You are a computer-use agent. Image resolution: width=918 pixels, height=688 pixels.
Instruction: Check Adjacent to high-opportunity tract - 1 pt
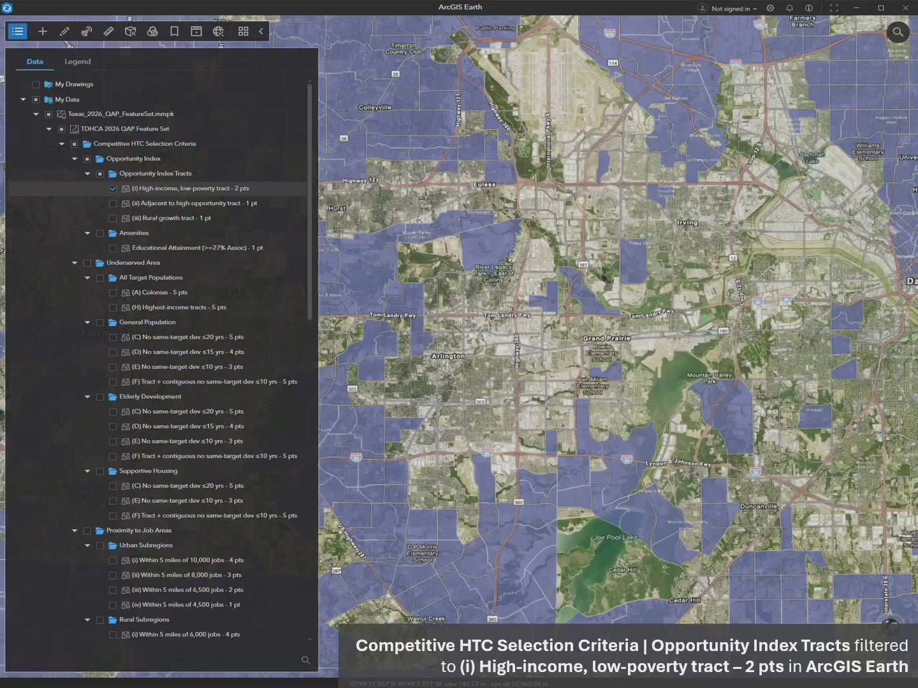[x=113, y=203]
